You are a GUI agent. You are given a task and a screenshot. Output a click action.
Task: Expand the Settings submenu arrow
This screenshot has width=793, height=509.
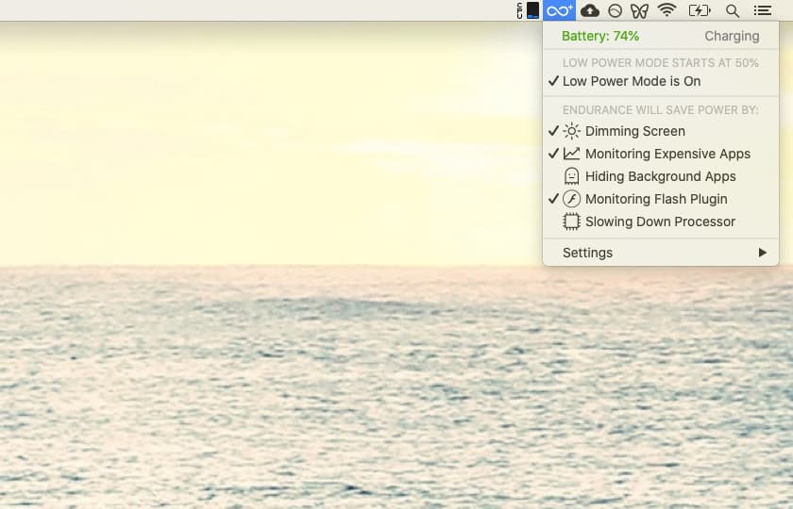click(763, 253)
